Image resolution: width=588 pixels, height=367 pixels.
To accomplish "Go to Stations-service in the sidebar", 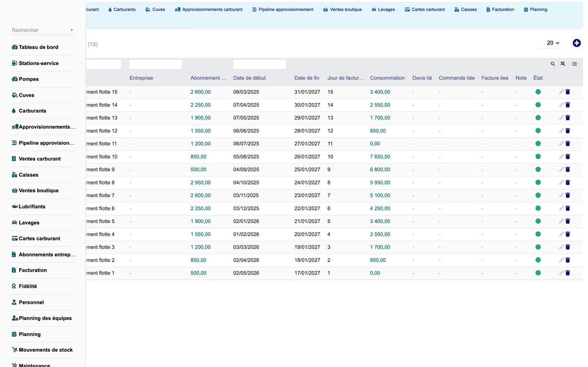I will click(x=39, y=63).
